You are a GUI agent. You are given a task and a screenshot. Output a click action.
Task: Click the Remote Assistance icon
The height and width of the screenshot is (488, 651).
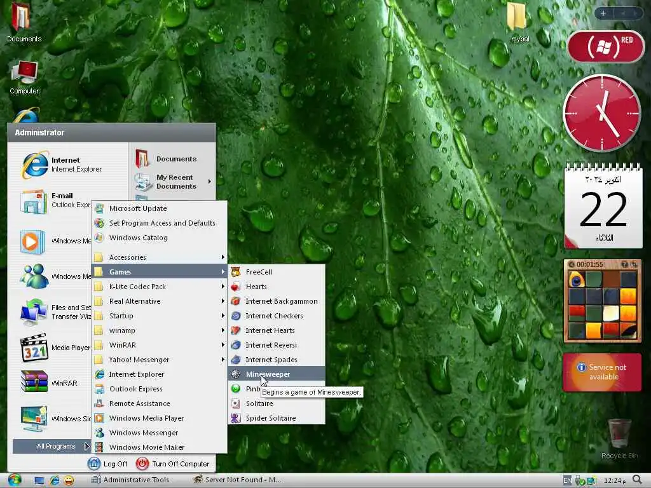pos(99,403)
